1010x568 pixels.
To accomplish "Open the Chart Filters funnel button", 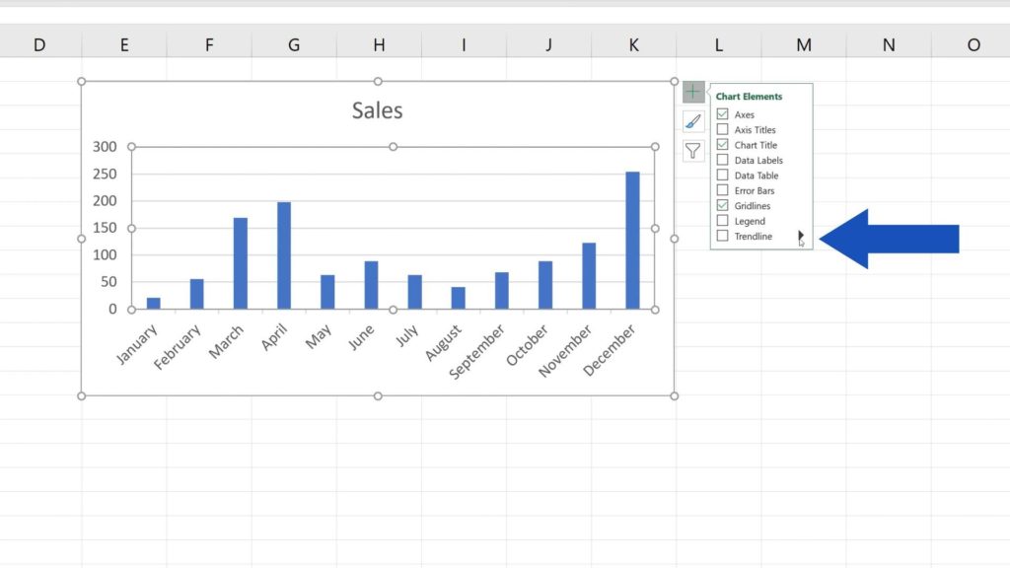I will tap(693, 151).
